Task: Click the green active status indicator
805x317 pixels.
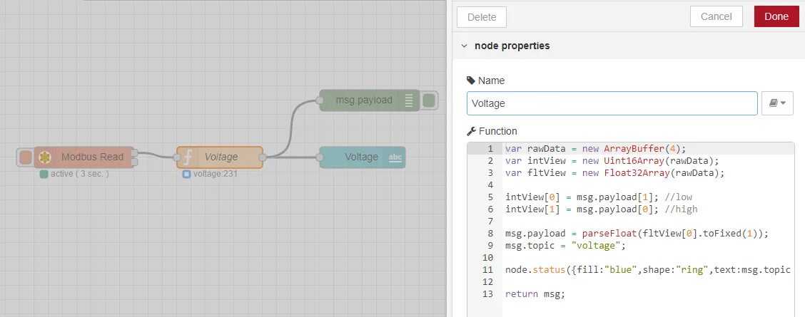Action: (x=44, y=174)
